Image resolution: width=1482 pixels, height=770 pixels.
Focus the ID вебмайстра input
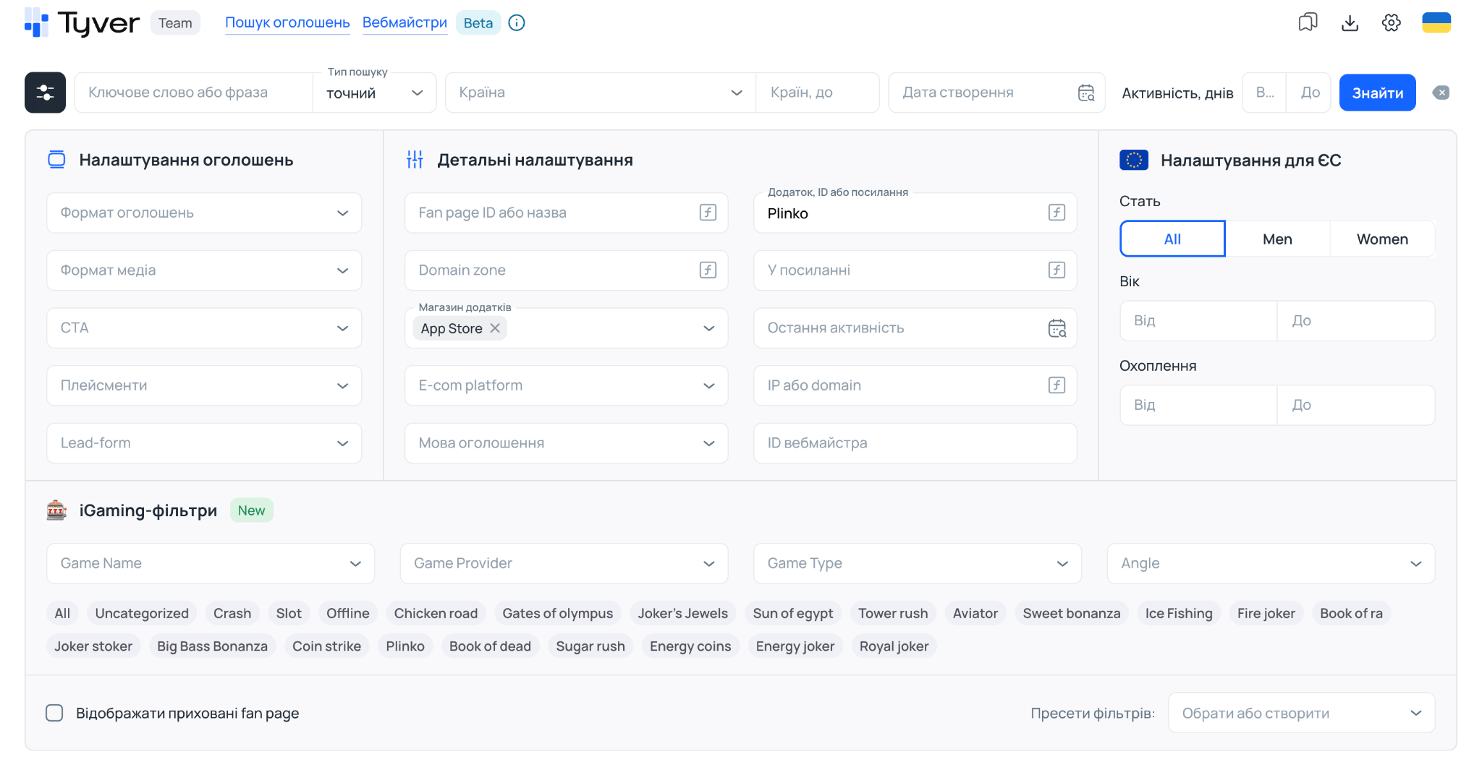pyautogui.click(x=915, y=443)
